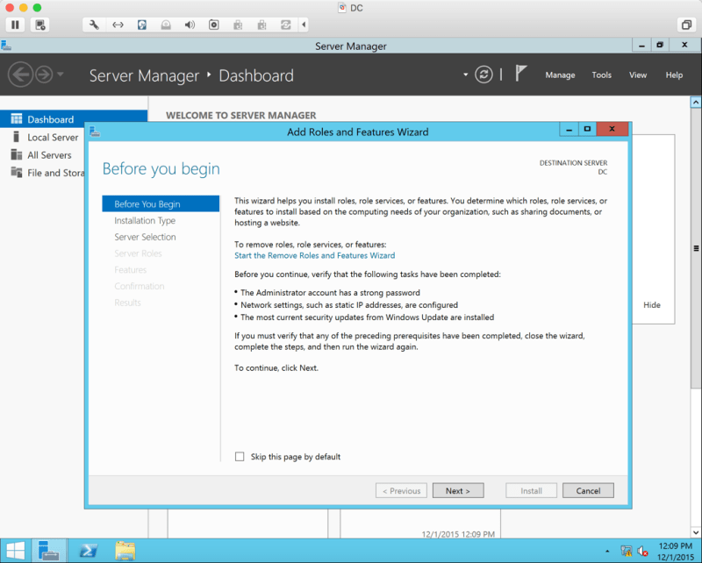Launch PowerShell from the taskbar
The image size is (702, 563).
coord(88,551)
